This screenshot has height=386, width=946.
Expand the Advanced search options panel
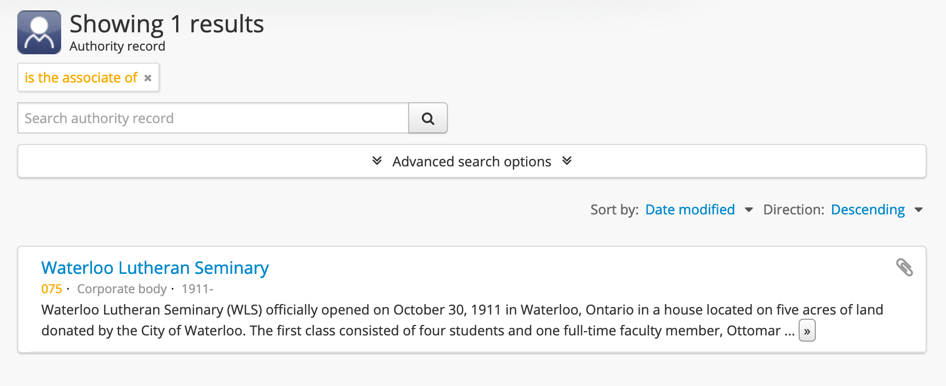pos(471,162)
